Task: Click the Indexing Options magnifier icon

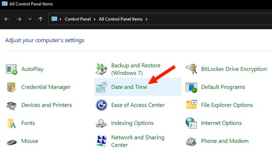Action: (x=101, y=123)
